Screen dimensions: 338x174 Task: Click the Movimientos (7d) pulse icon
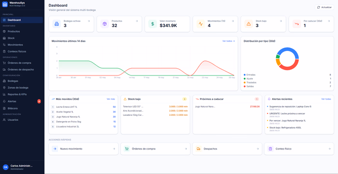[201, 24]
